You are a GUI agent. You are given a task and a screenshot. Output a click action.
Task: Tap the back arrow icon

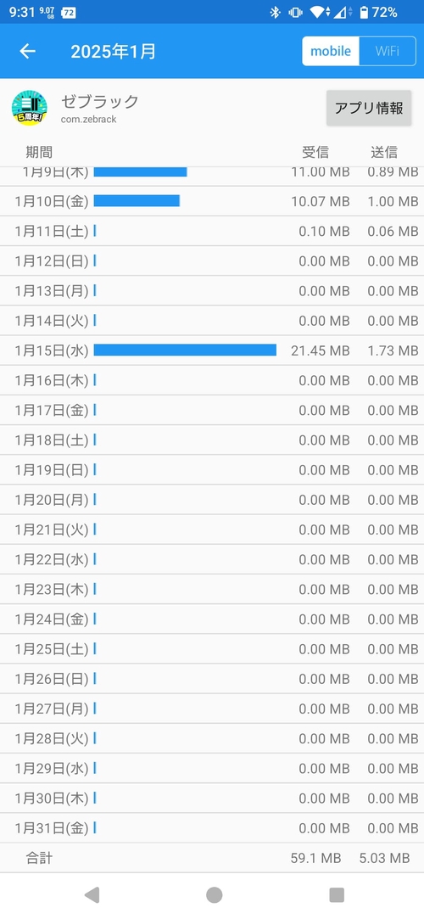click(27, 51)
